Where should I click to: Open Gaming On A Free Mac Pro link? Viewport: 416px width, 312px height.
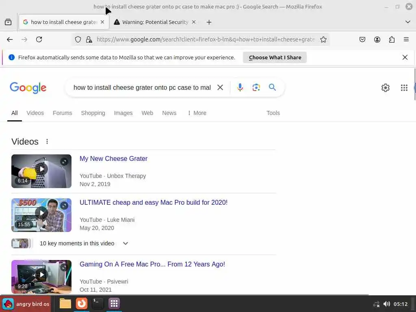(152, 264)
